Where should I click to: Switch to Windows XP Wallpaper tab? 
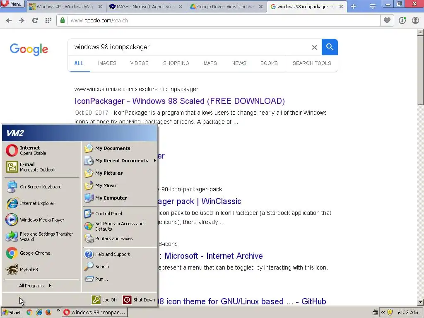point(66,7)
